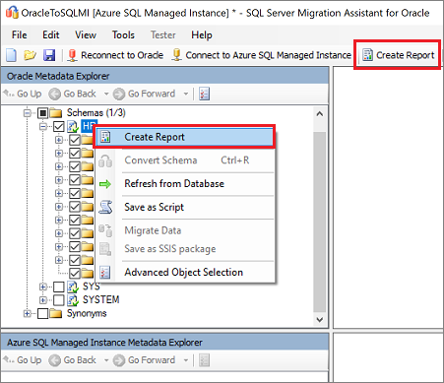Click the Schemas folder icon
444x383 pixels.
coord(56,113)
